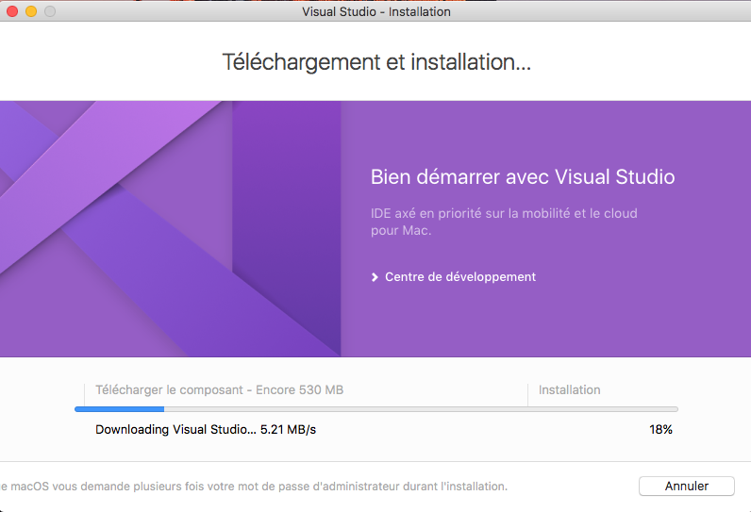
Task: Click the 'Downloading Visual Studio... 5.21 MB/s' status
Action: (x=206, y=430)
